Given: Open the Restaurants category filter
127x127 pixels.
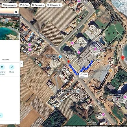Looking at the screenshot, I should coord(10,5).
